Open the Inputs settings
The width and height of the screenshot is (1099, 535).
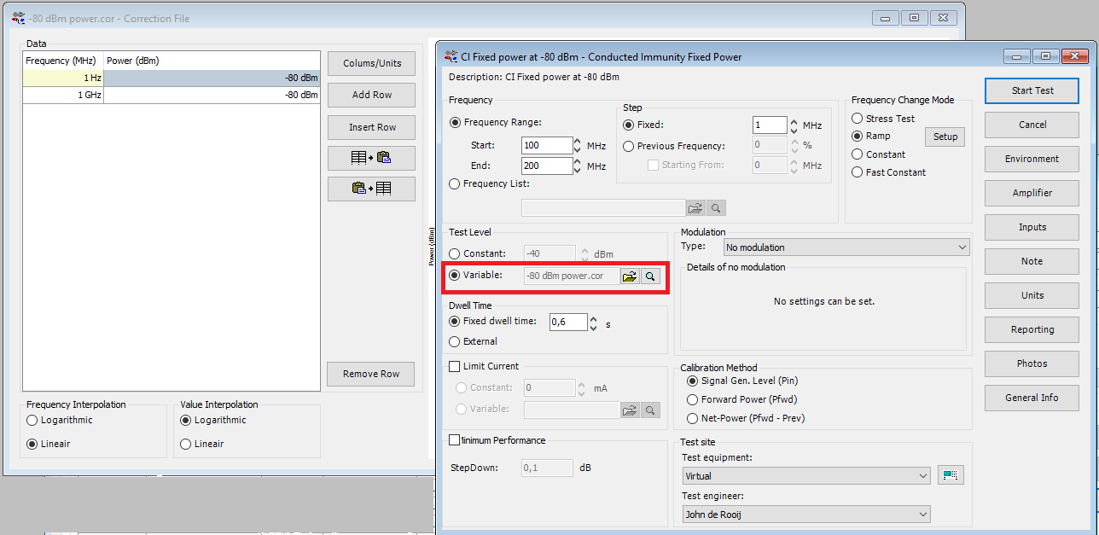click(1032, 227)
